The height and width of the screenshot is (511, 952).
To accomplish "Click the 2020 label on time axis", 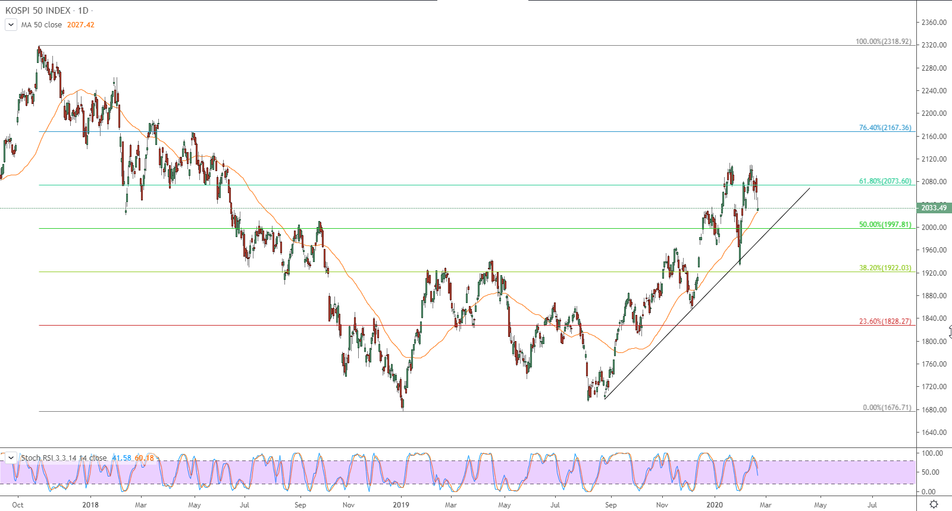I will coord(715,505).
